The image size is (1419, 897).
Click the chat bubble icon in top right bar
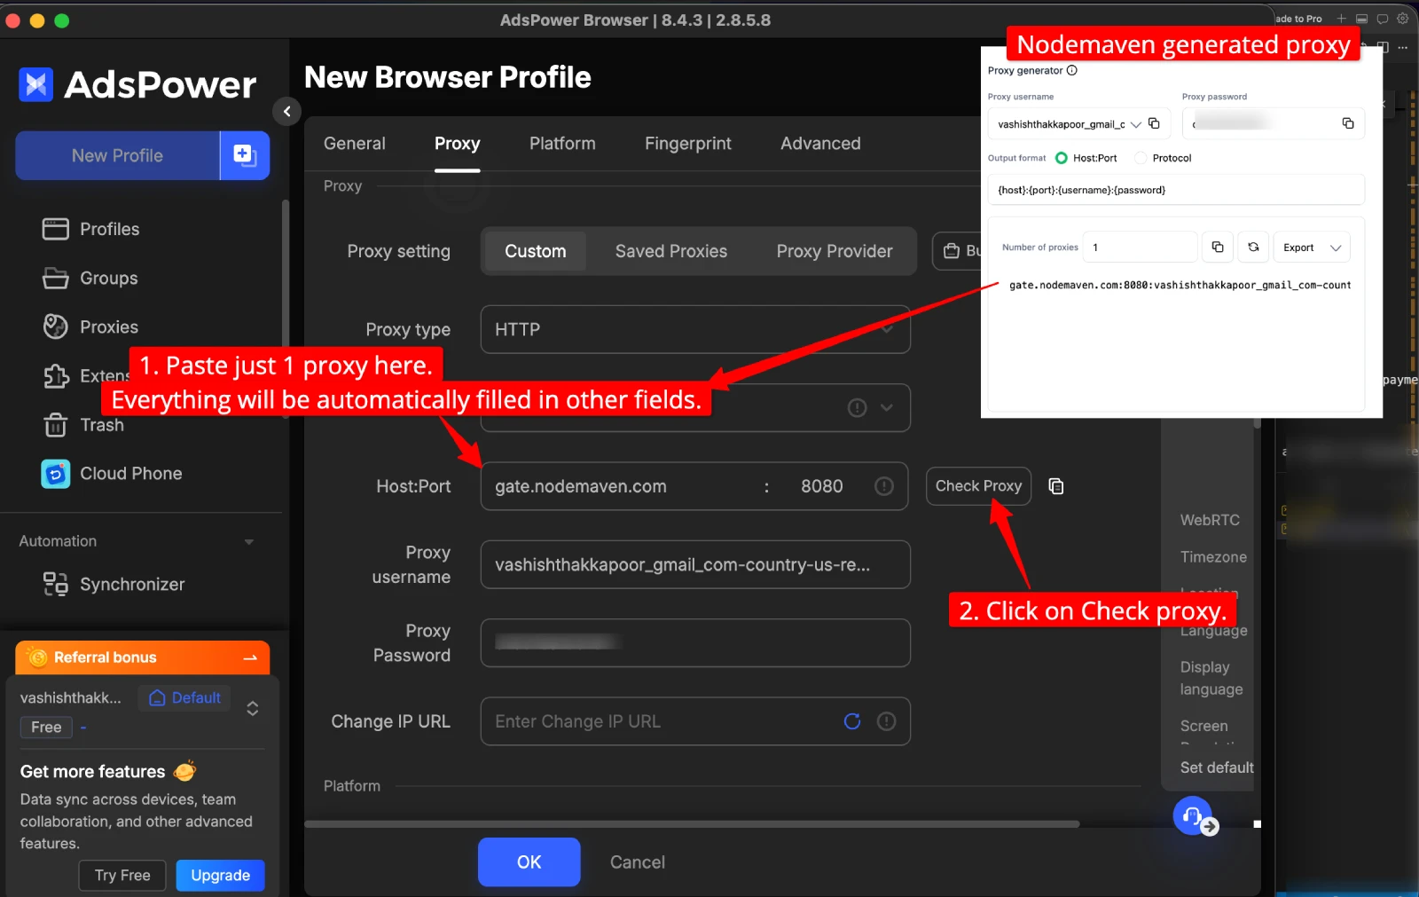pyautogui.click(x=1382, y=19)
